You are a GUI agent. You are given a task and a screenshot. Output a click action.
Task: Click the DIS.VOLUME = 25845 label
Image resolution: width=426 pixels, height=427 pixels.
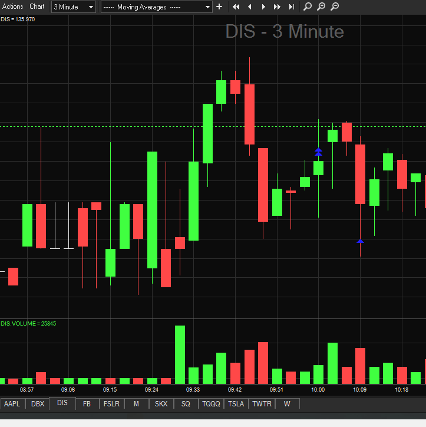(x=28, y=324)
